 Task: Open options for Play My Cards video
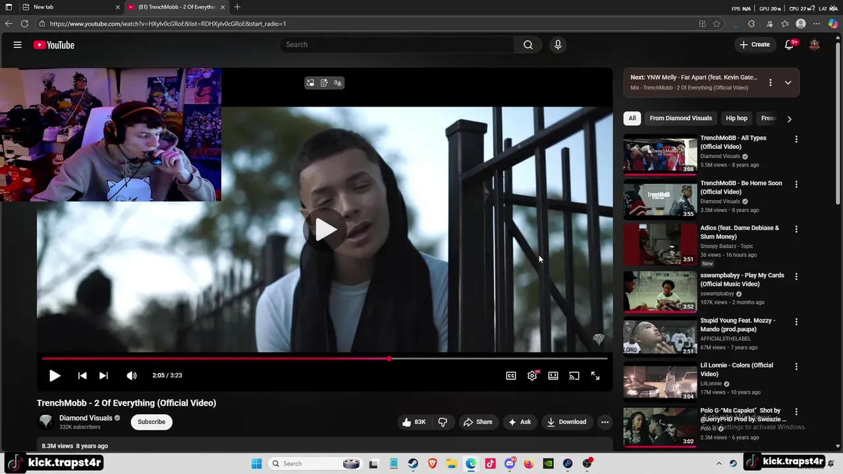pos(796,276)
